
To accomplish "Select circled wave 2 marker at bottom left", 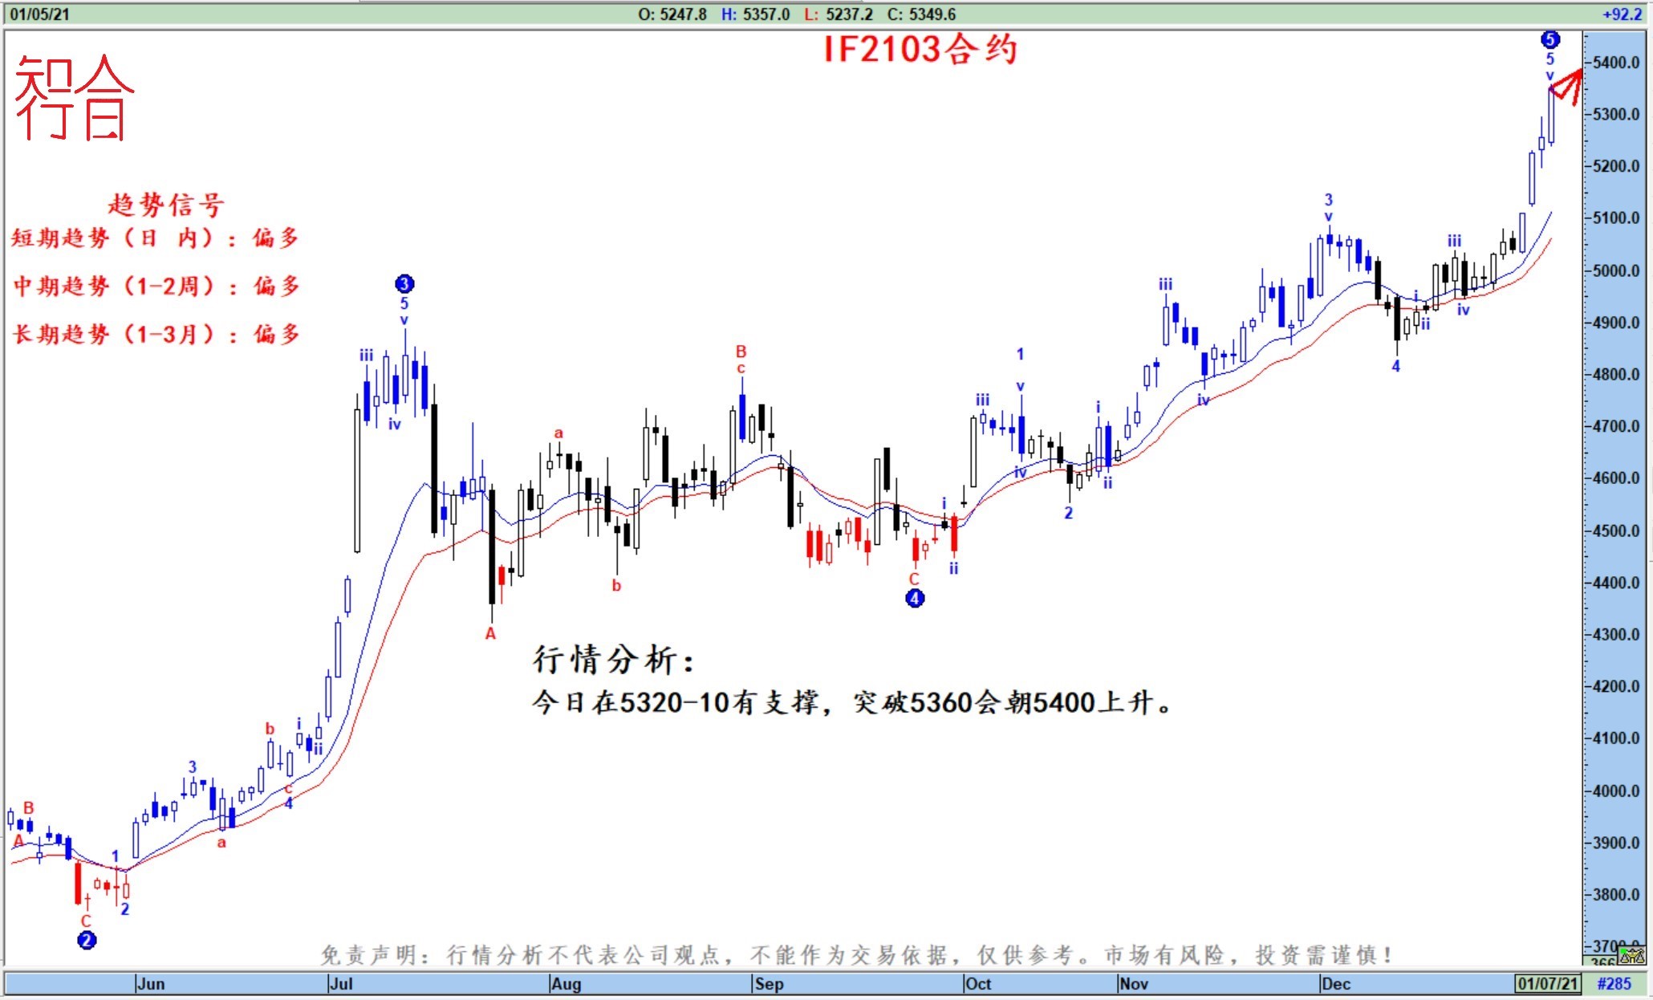I will (87, 940).
